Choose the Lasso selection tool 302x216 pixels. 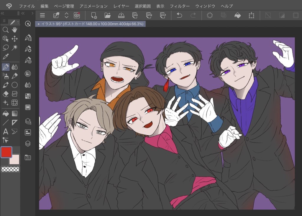point(5,47)
